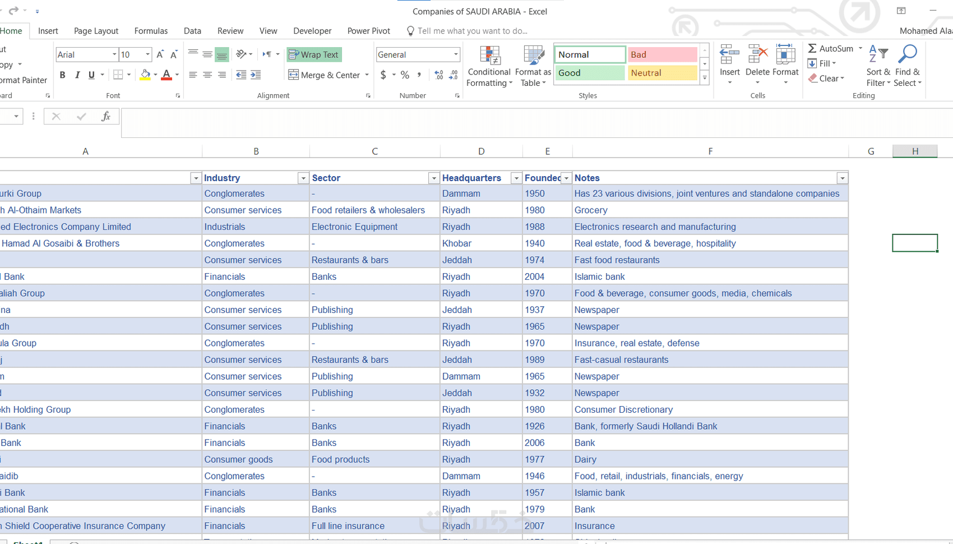
Task: Open the borders icon in Font group
Action: 118,75
